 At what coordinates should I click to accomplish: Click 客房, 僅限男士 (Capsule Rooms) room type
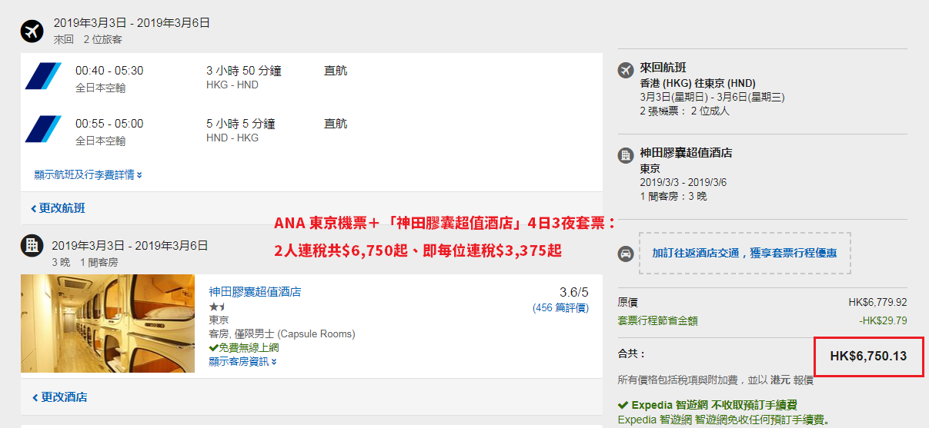coord(282,334)
